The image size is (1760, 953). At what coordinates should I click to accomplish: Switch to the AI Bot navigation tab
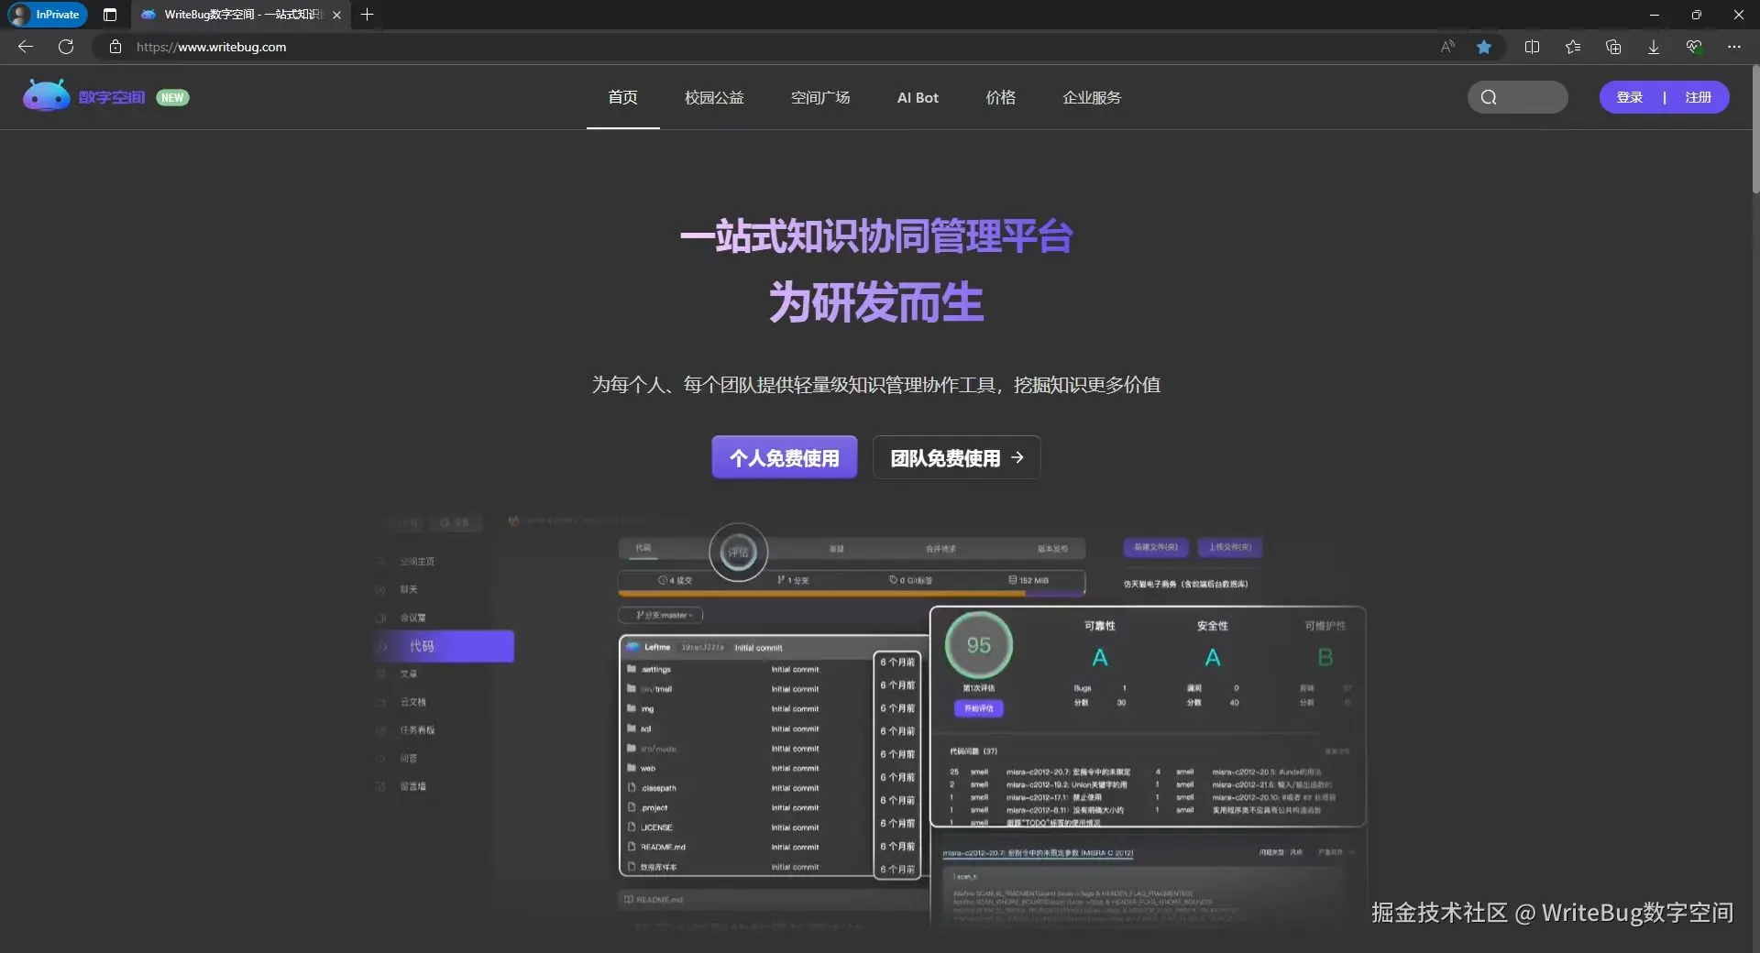coord(918,97)
